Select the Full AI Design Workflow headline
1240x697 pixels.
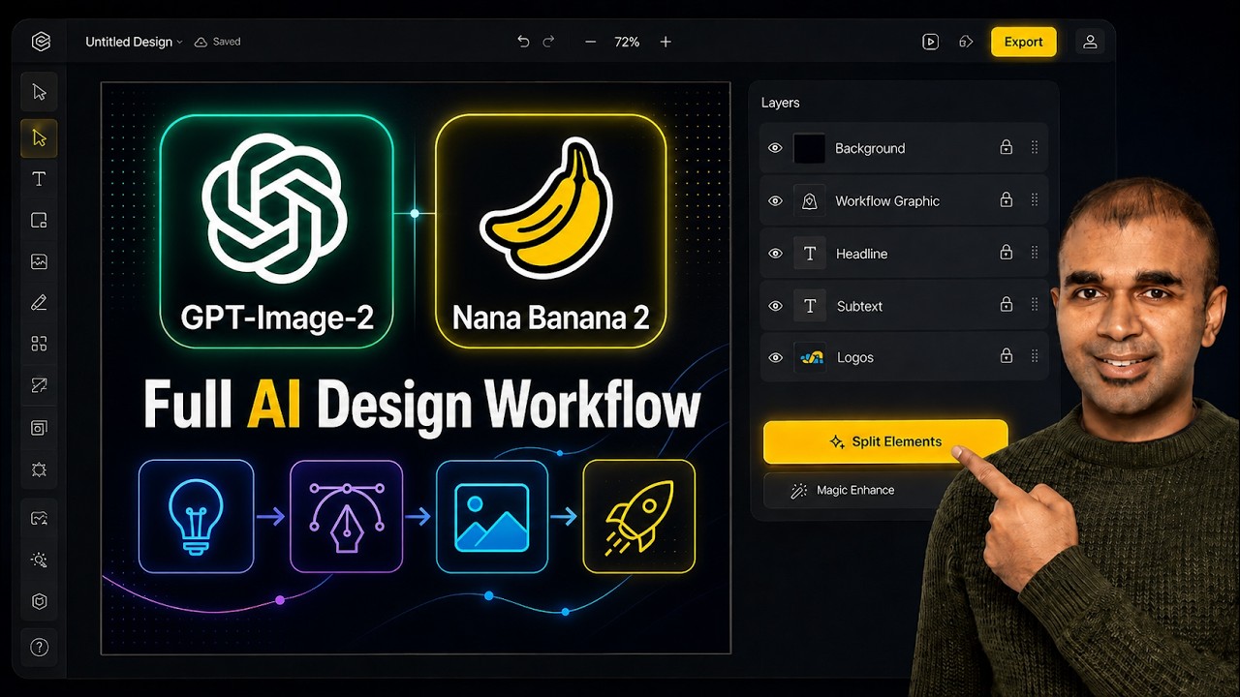click(421, 404)
